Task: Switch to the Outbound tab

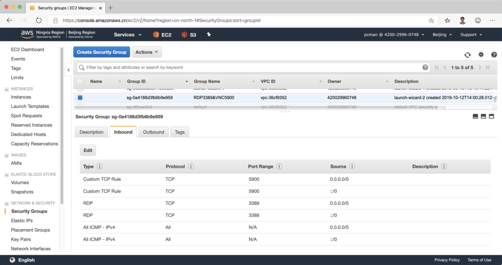Action: pyautogui.click(x=153, y=132)
